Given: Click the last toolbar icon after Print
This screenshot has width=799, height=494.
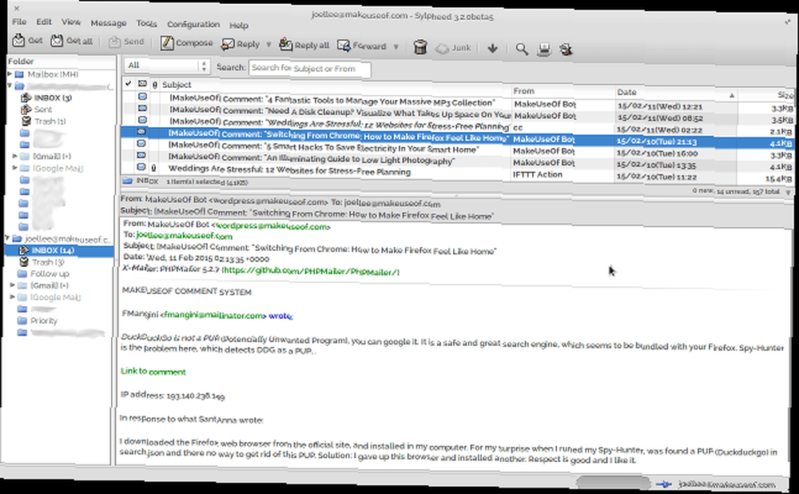Looking at the screenshot, I should click(x=566, y=50).
